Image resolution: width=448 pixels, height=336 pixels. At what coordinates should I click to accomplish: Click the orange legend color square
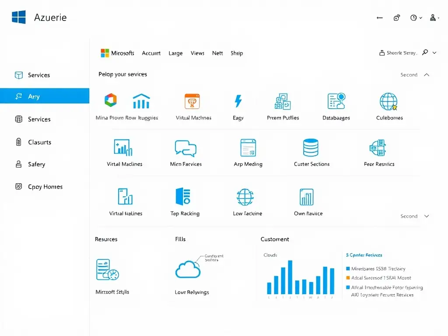349,278
